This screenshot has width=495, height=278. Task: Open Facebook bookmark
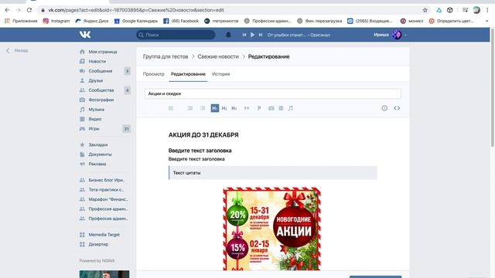click(x=181, y=21)
